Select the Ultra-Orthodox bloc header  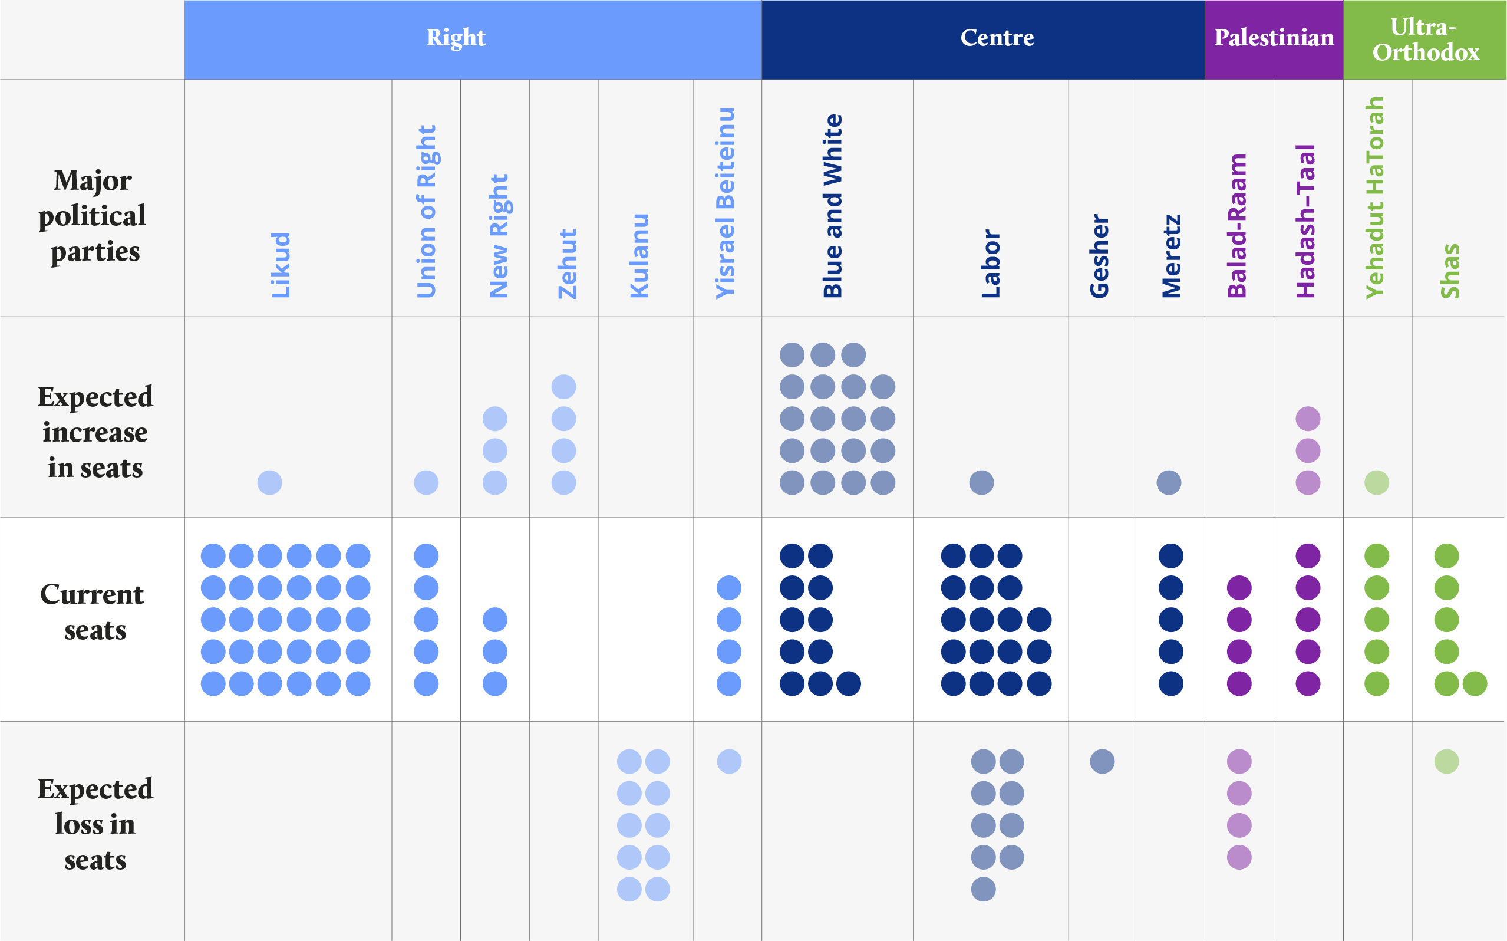coord(1425,40)
